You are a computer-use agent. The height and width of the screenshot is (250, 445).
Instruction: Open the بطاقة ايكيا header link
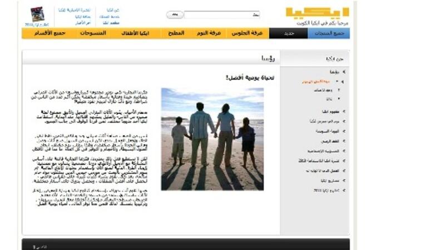[83, 17]
